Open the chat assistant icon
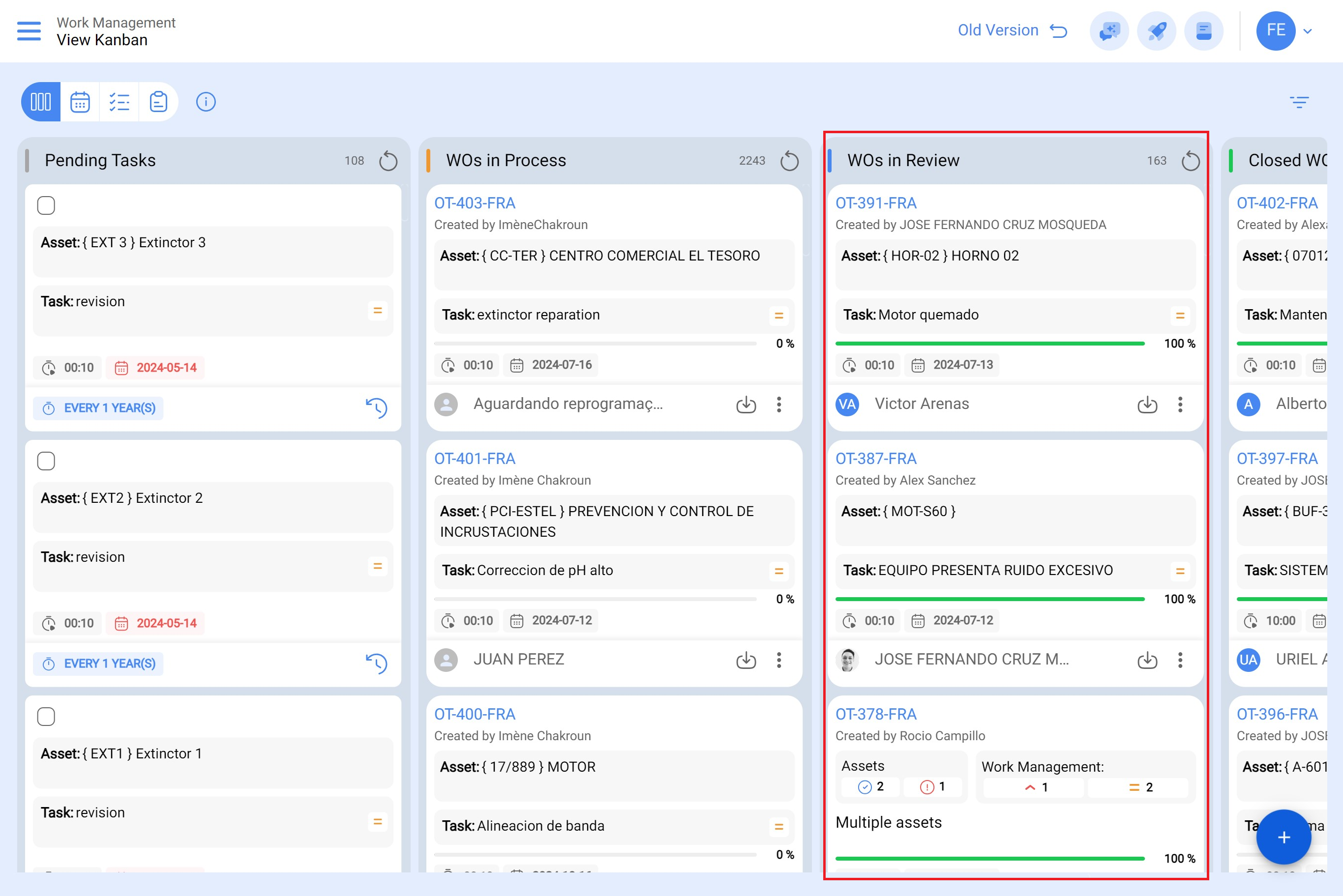This screenshot has height=896, width=1343. (1108, 31)
